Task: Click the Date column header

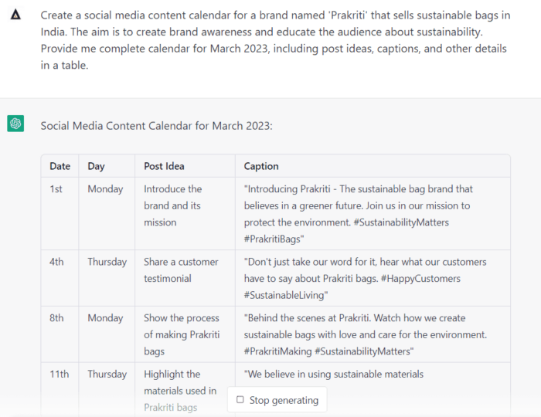Action: coord(60,166)
